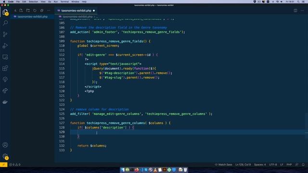Open the Edit menu
Viewport: 308px width, 173px height.
[24, 1]
